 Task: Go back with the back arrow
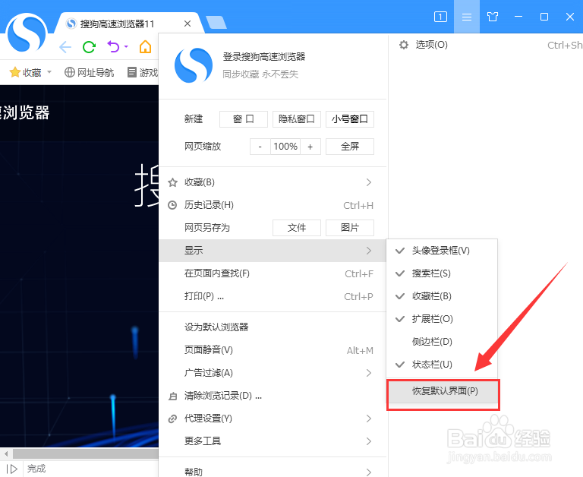click(65, 47)
